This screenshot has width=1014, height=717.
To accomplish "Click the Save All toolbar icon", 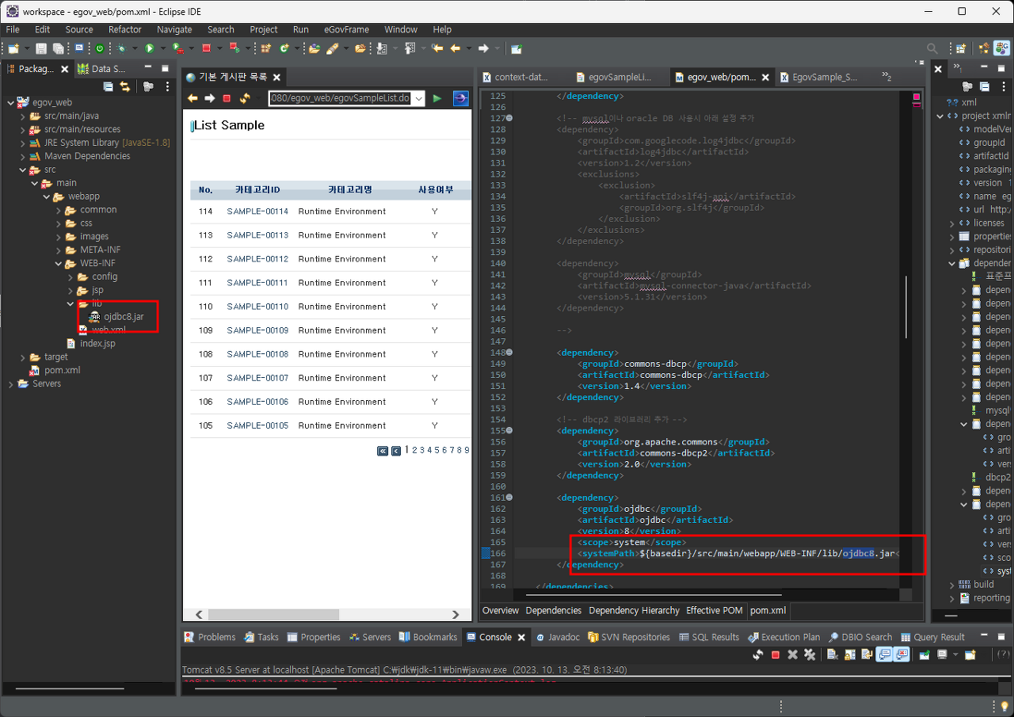I will (x=59, y=48).
